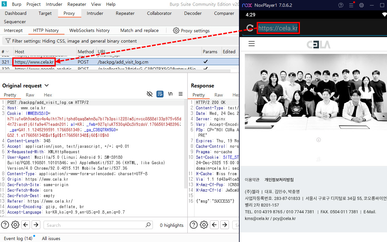
Task: Click the request search magnifier icon
Action: click(x=148, y=225)
